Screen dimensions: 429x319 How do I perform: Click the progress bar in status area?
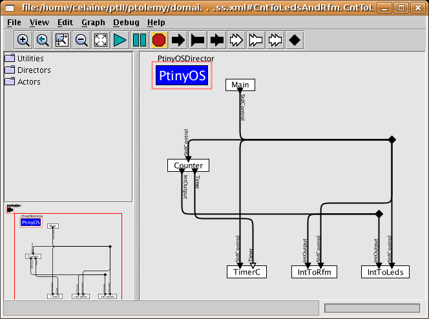(x=372, y=308)
